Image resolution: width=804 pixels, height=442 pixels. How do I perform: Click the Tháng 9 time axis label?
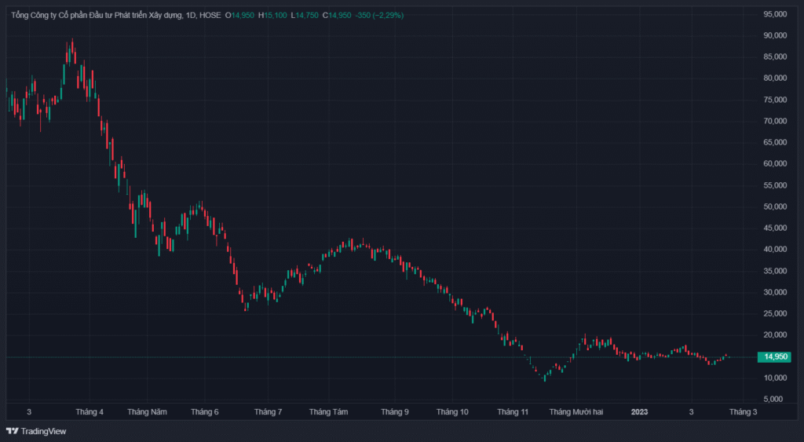pyautogui.click(x=395, y=411)
